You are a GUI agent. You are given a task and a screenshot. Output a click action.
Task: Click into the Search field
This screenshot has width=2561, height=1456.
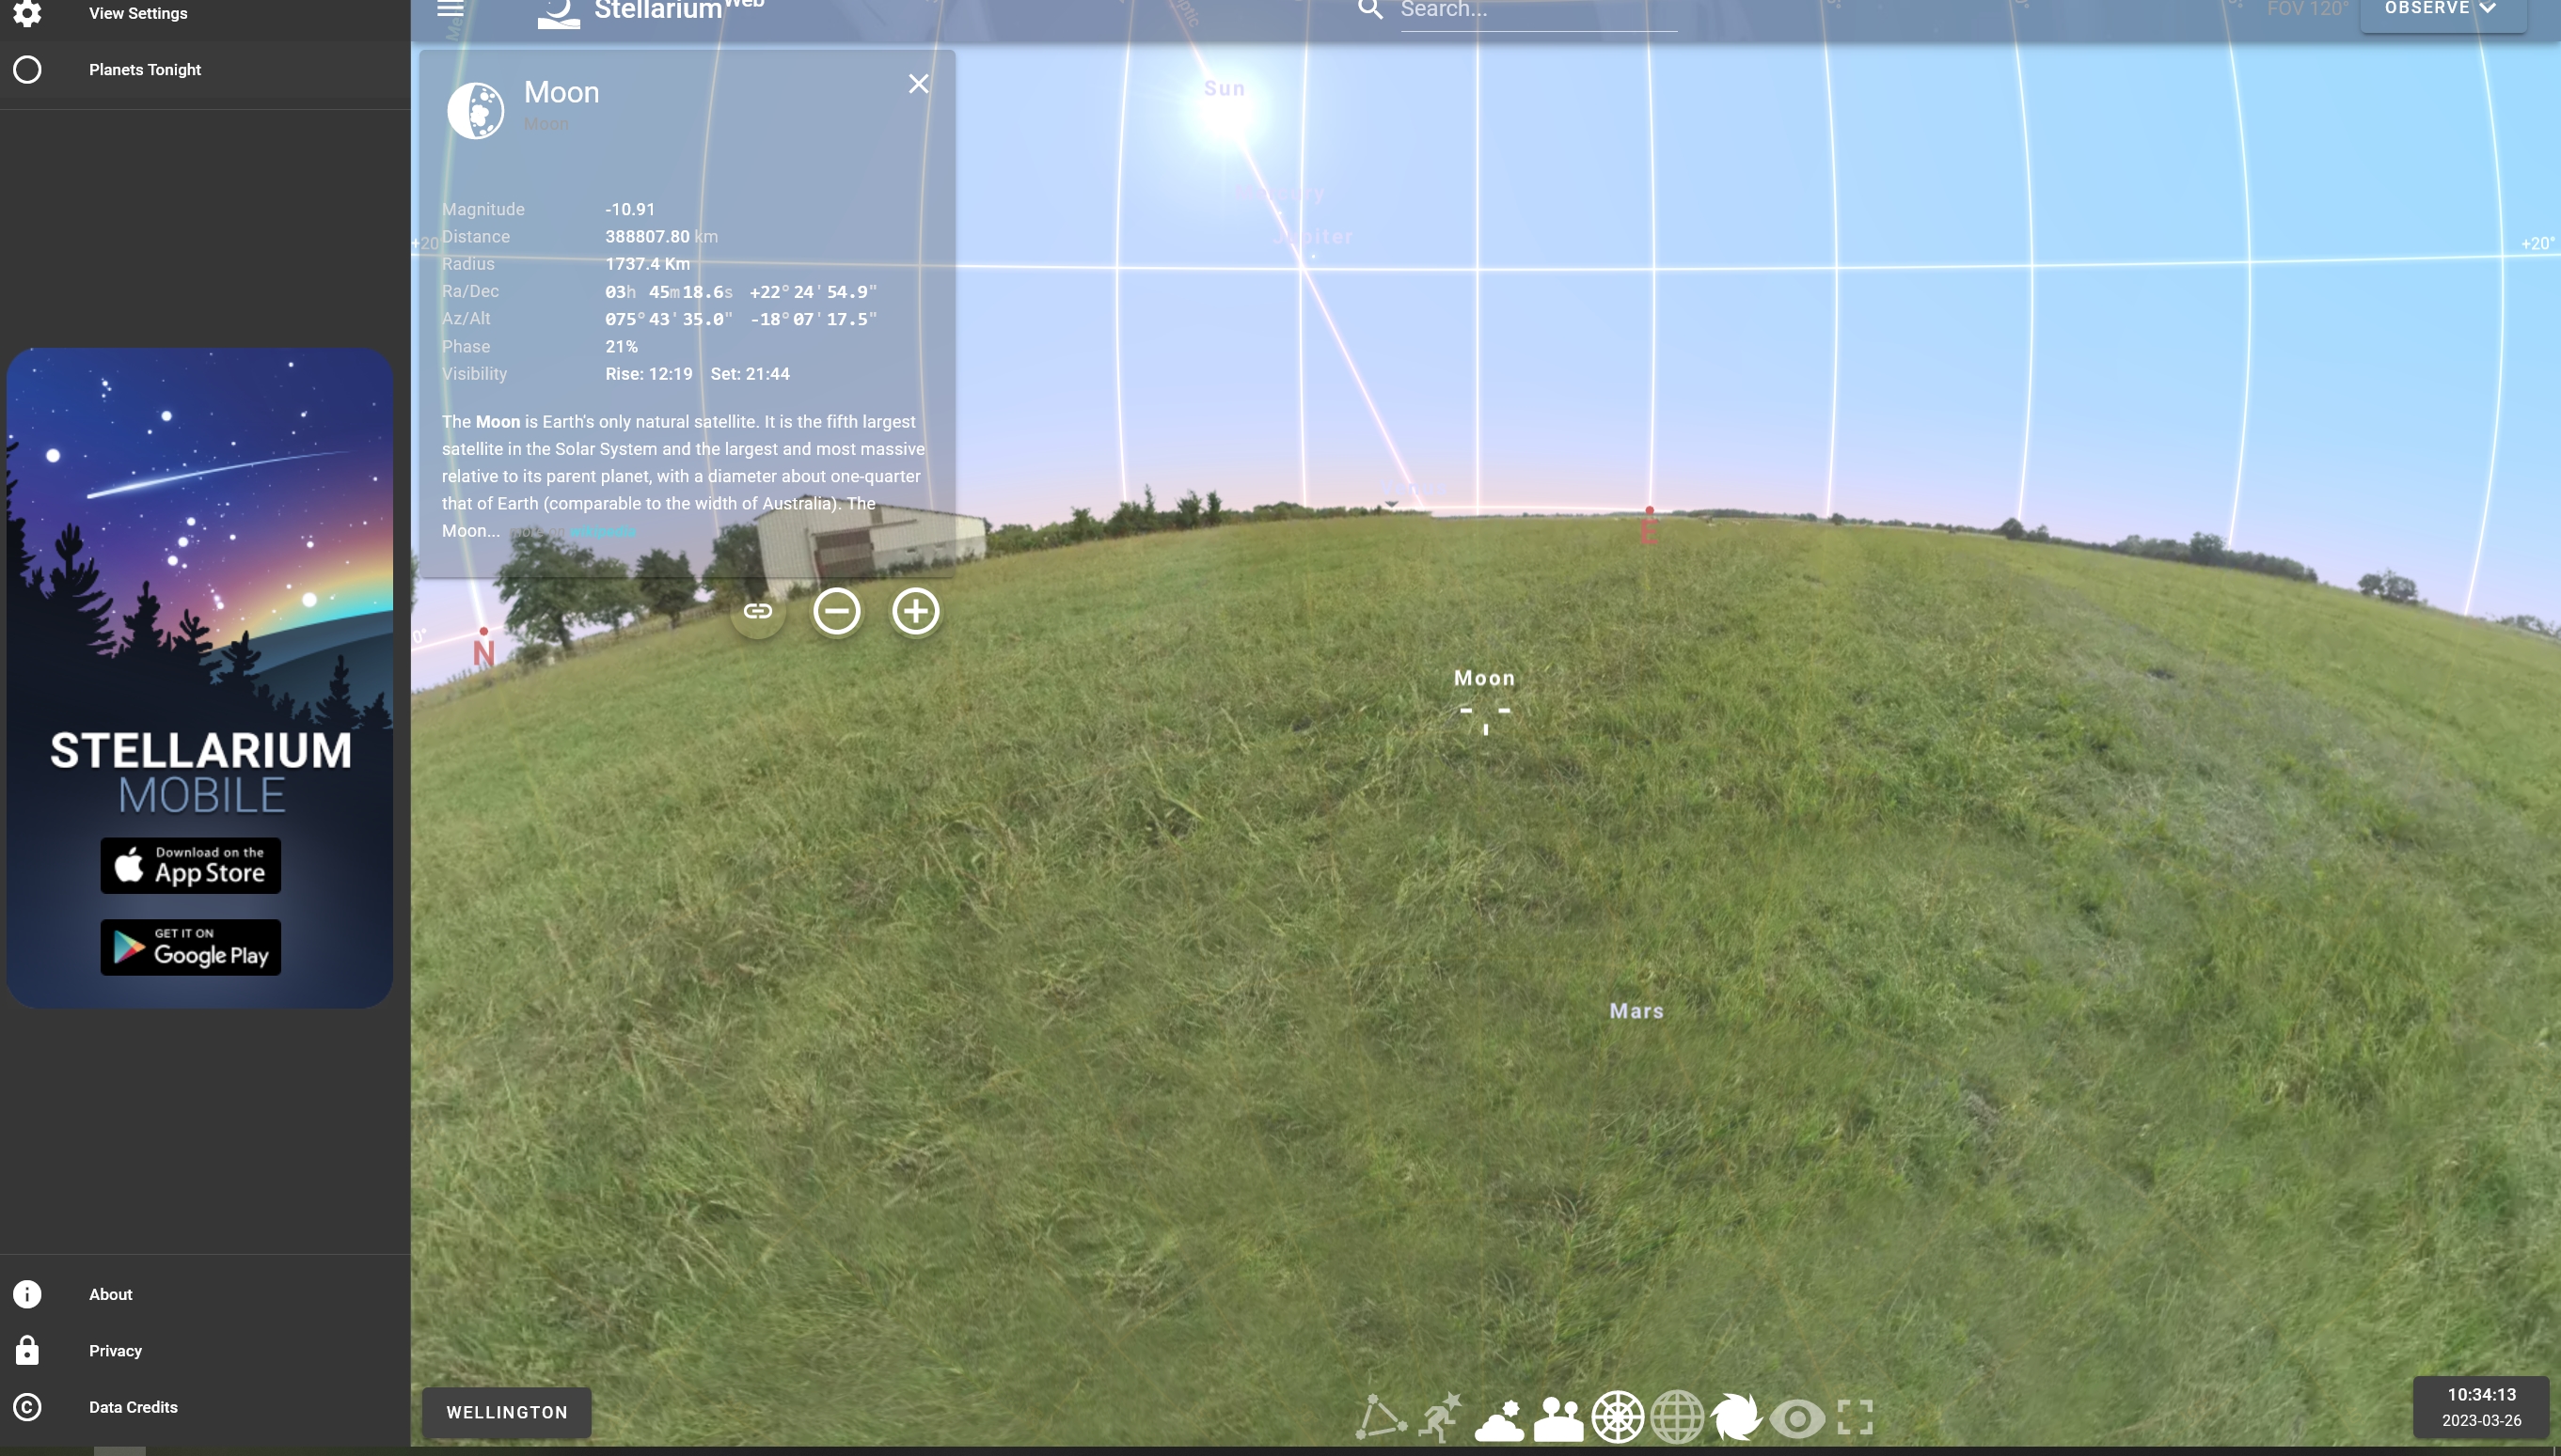[1538, 12]
